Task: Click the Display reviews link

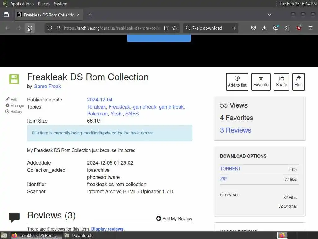Action: click(107, 229)
